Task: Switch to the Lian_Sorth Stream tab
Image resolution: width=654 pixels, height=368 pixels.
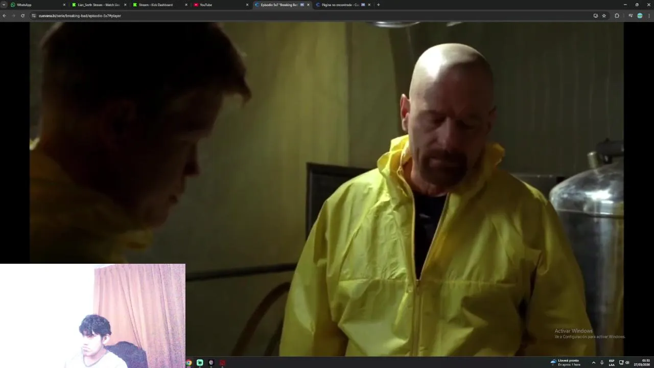Action: [x=98, y=5]
